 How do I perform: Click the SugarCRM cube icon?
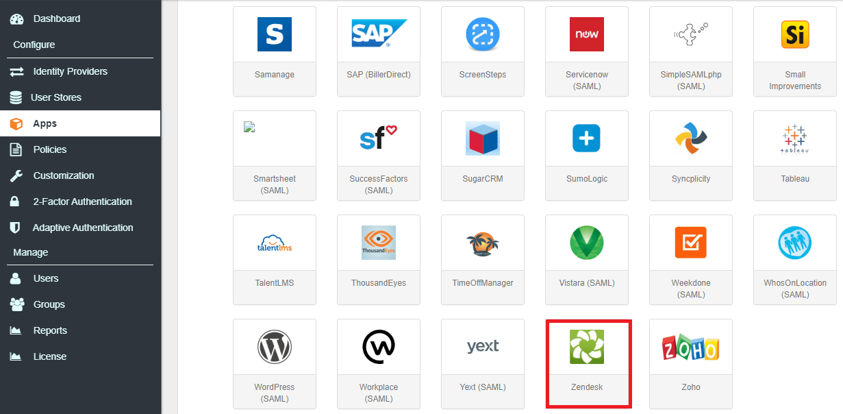click(x=483, y=138)
